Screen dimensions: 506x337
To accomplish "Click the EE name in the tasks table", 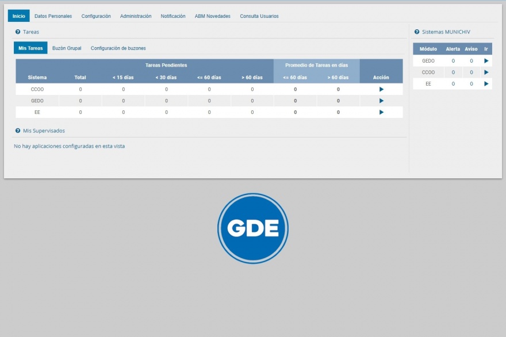I will click(37, 112).
